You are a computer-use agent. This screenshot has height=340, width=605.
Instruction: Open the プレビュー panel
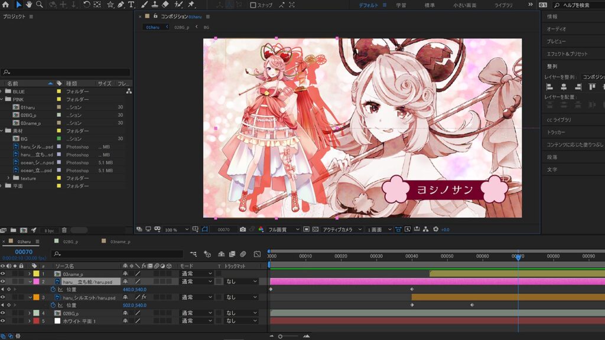[x=556, y=41]
